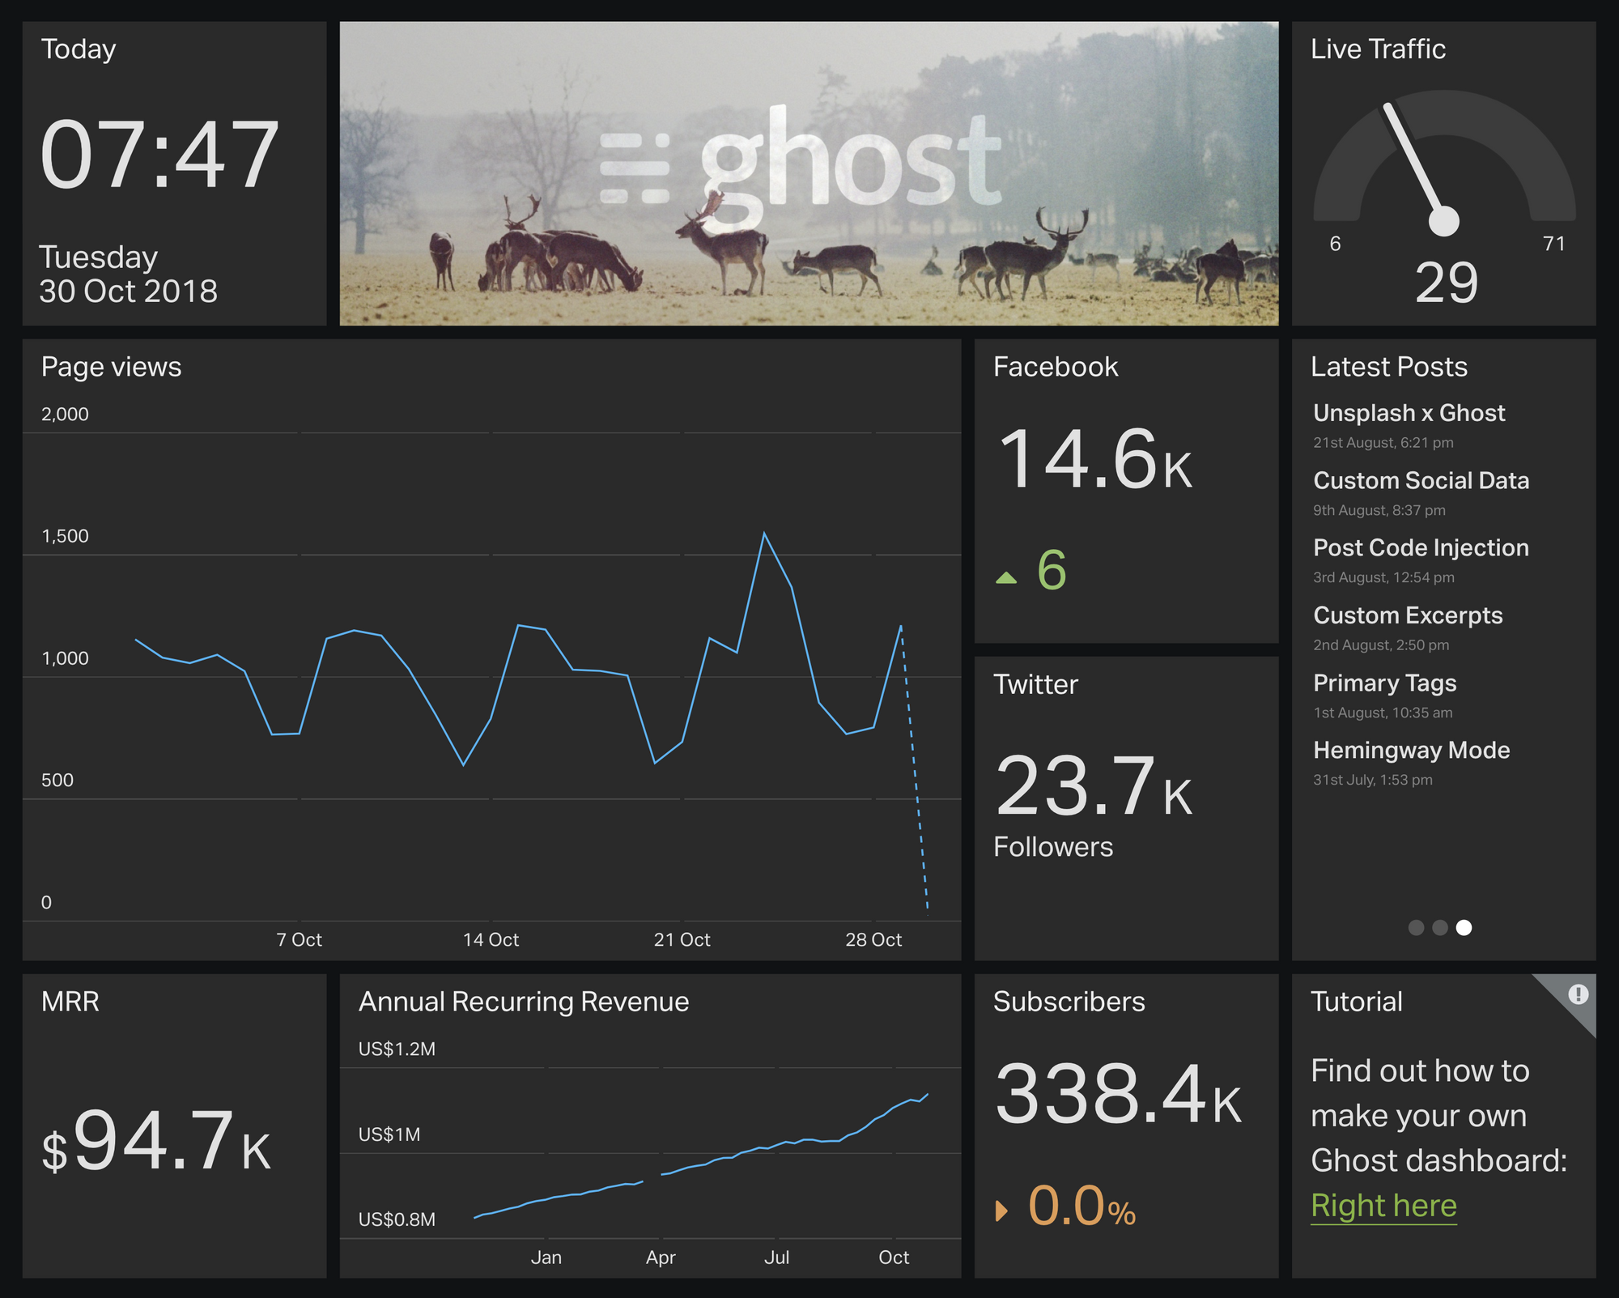The width and height of the screenshot is (1619, 1298).
Task: Click the green Facebook up-arrow indicator
Action: 1006,577
